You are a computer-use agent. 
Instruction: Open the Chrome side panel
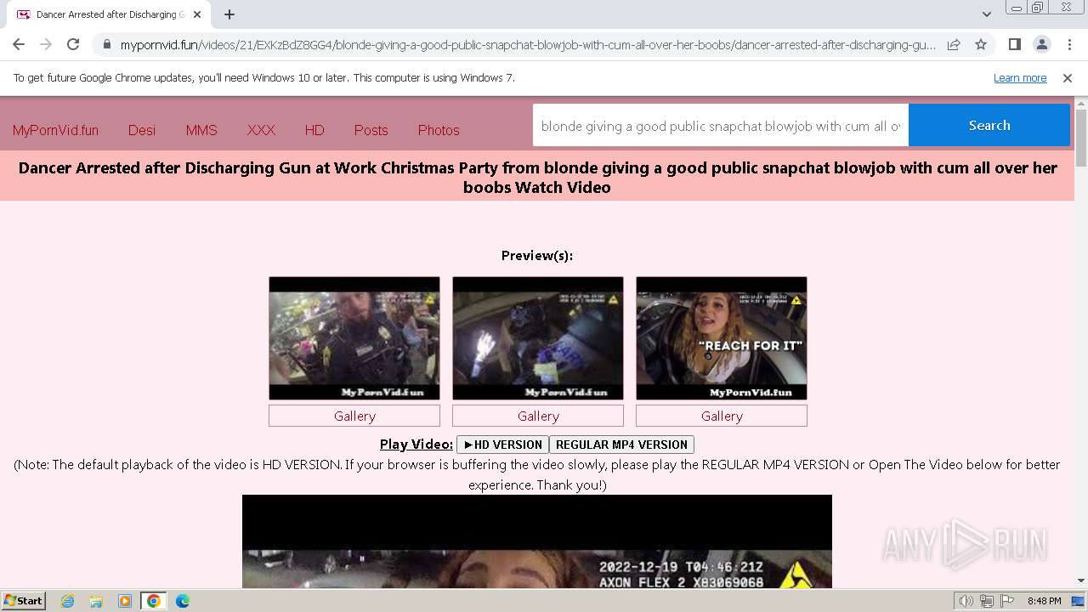1014,44
